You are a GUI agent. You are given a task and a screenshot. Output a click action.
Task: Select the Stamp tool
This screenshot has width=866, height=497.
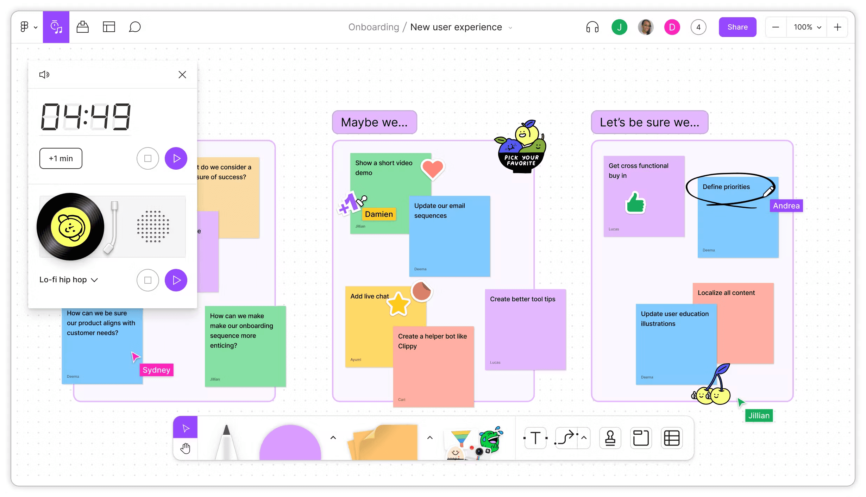click(x=610, y=438)
